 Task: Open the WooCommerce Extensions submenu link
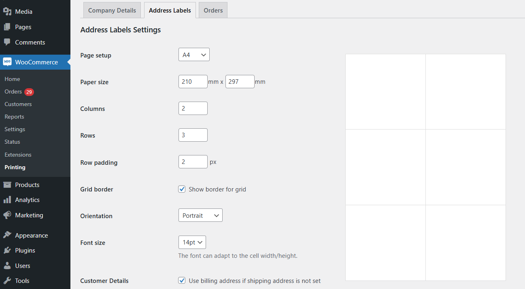18,155
